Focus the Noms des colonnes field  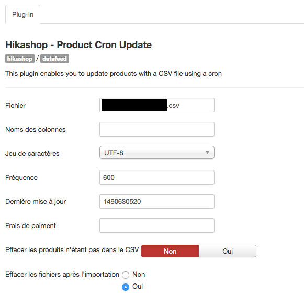tap(157, 129)
